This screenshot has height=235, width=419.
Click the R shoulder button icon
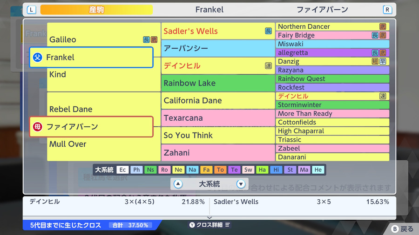[387, 10]
